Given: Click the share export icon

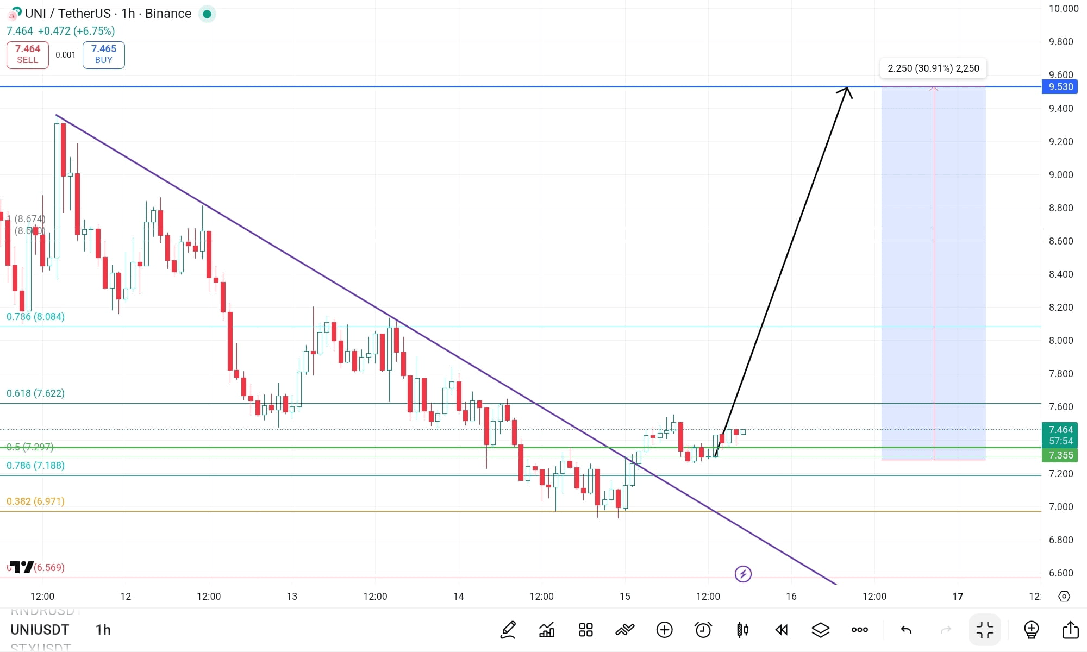Looking at the screenshot, I should 1070,630.
